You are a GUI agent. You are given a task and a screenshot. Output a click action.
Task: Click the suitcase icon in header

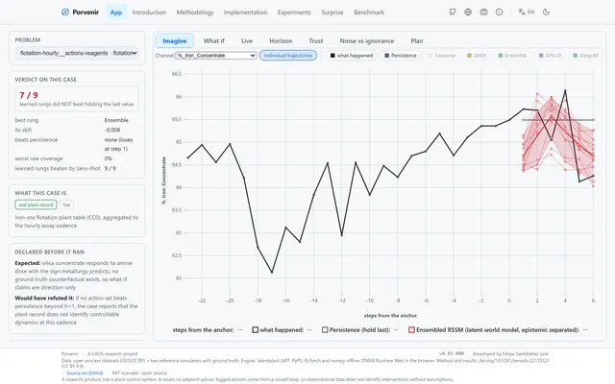(x=483, y=12)
